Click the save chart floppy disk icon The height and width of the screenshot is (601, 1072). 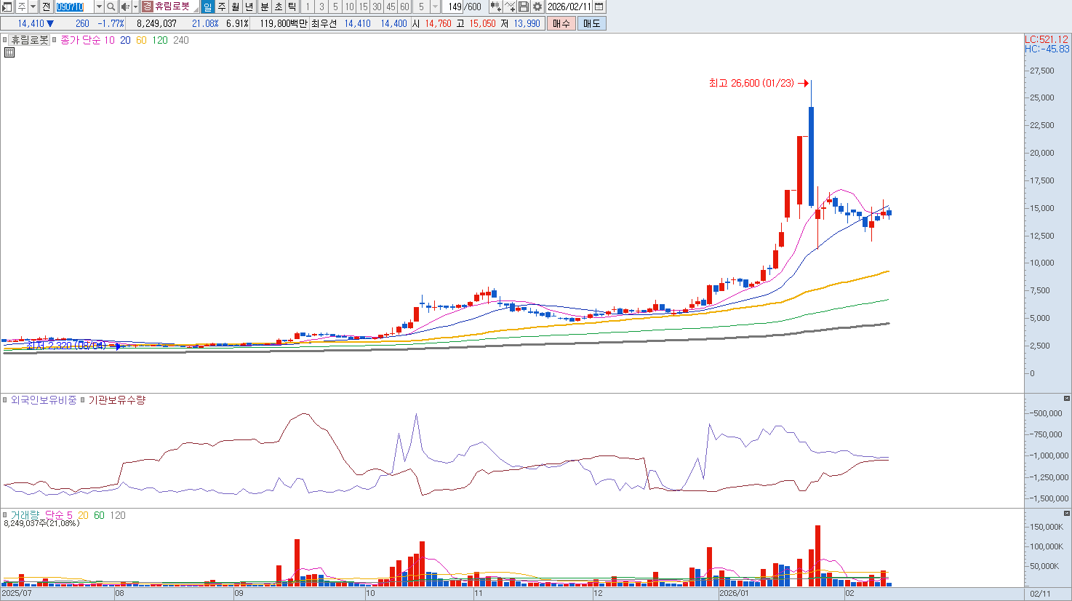524,7
